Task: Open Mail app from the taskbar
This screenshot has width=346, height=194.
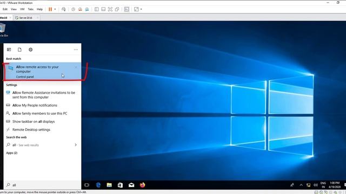Action: click(131, 185)
